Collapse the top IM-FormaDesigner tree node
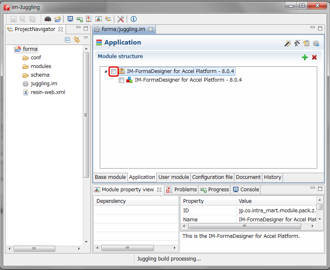 (106, 71)
